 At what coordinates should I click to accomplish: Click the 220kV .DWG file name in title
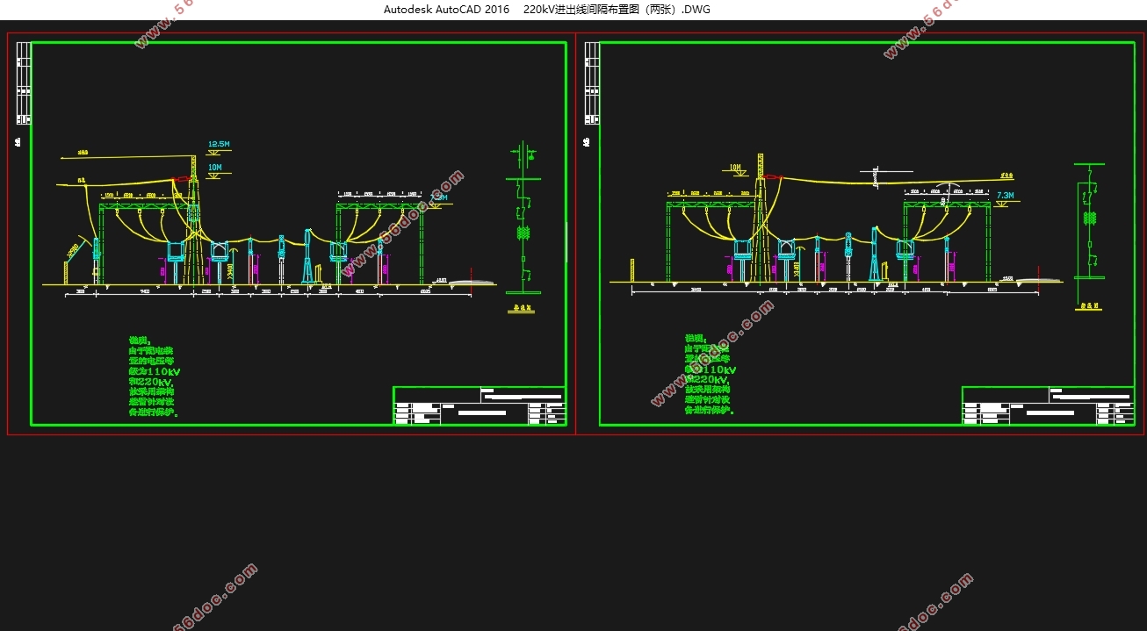pos(616,10)
